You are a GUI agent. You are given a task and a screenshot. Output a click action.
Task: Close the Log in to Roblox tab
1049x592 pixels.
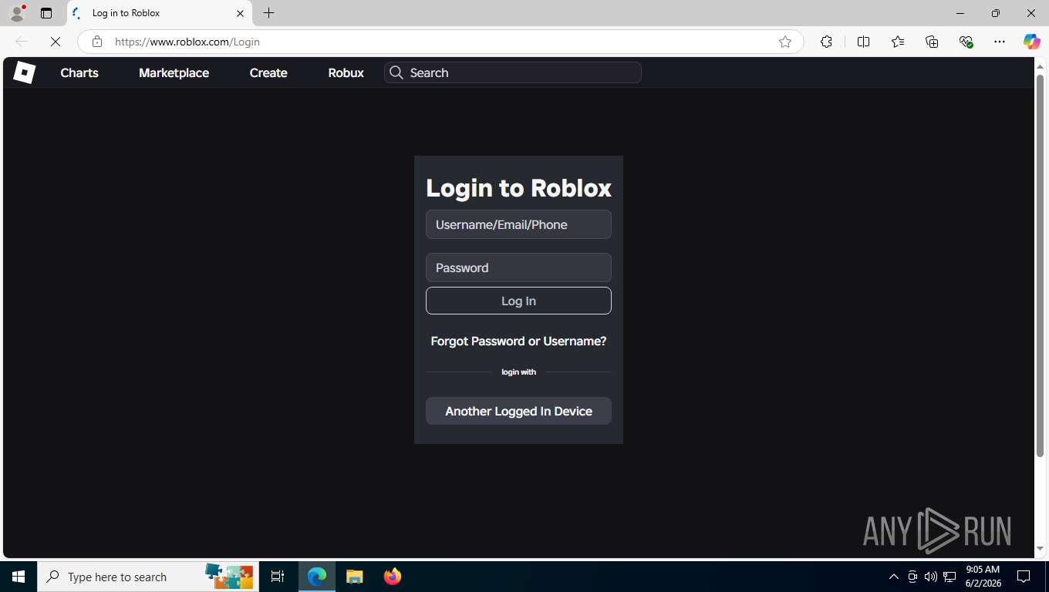[240, 13]
